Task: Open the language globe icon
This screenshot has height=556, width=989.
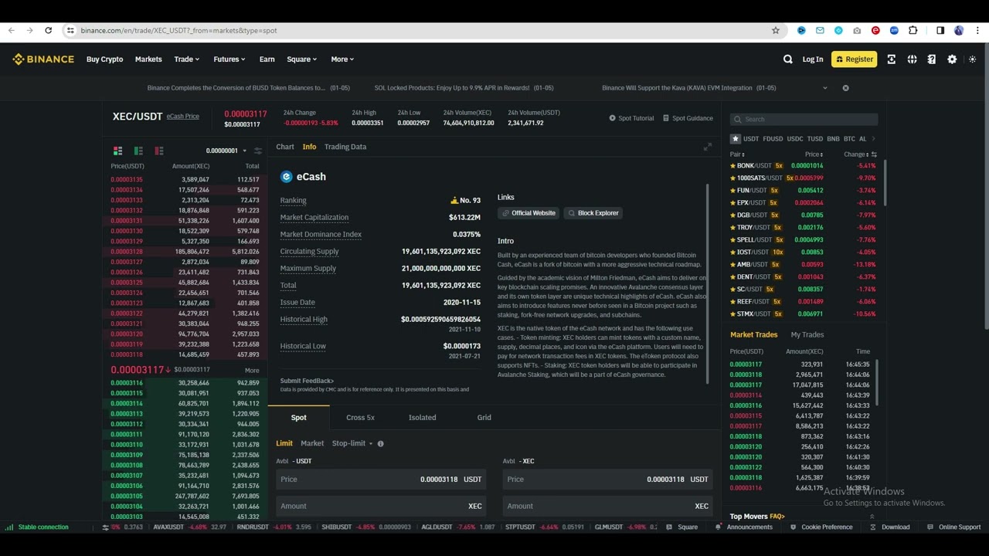Action: tap(913, 59)
